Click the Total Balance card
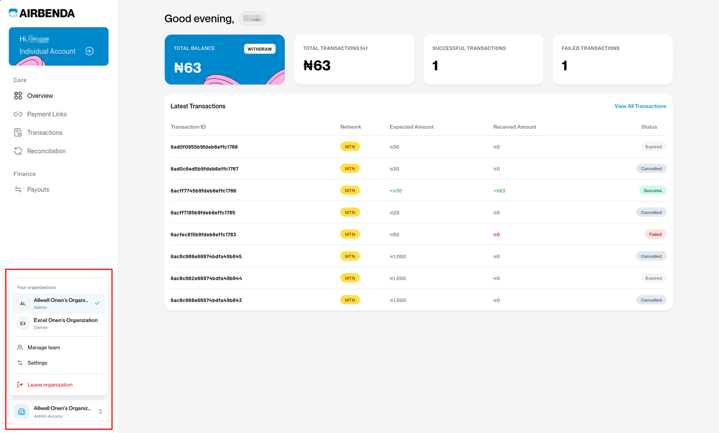The width and height of the screenshot is (719, 433). (224, 59)
